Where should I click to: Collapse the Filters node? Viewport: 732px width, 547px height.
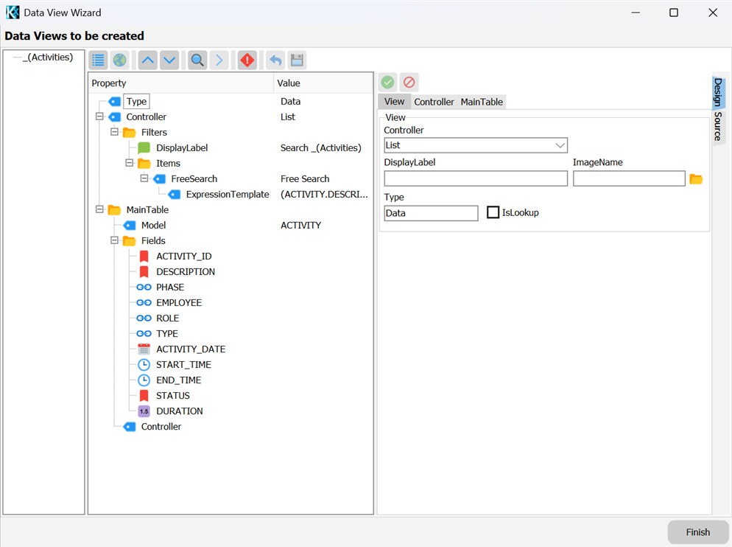(x=114, y=132)
